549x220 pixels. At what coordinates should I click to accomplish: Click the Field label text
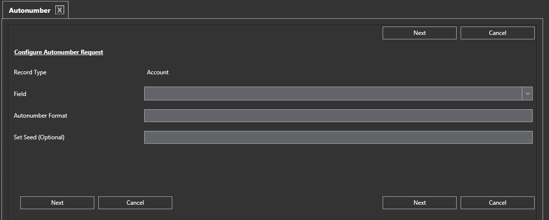(x=20, y=94)
